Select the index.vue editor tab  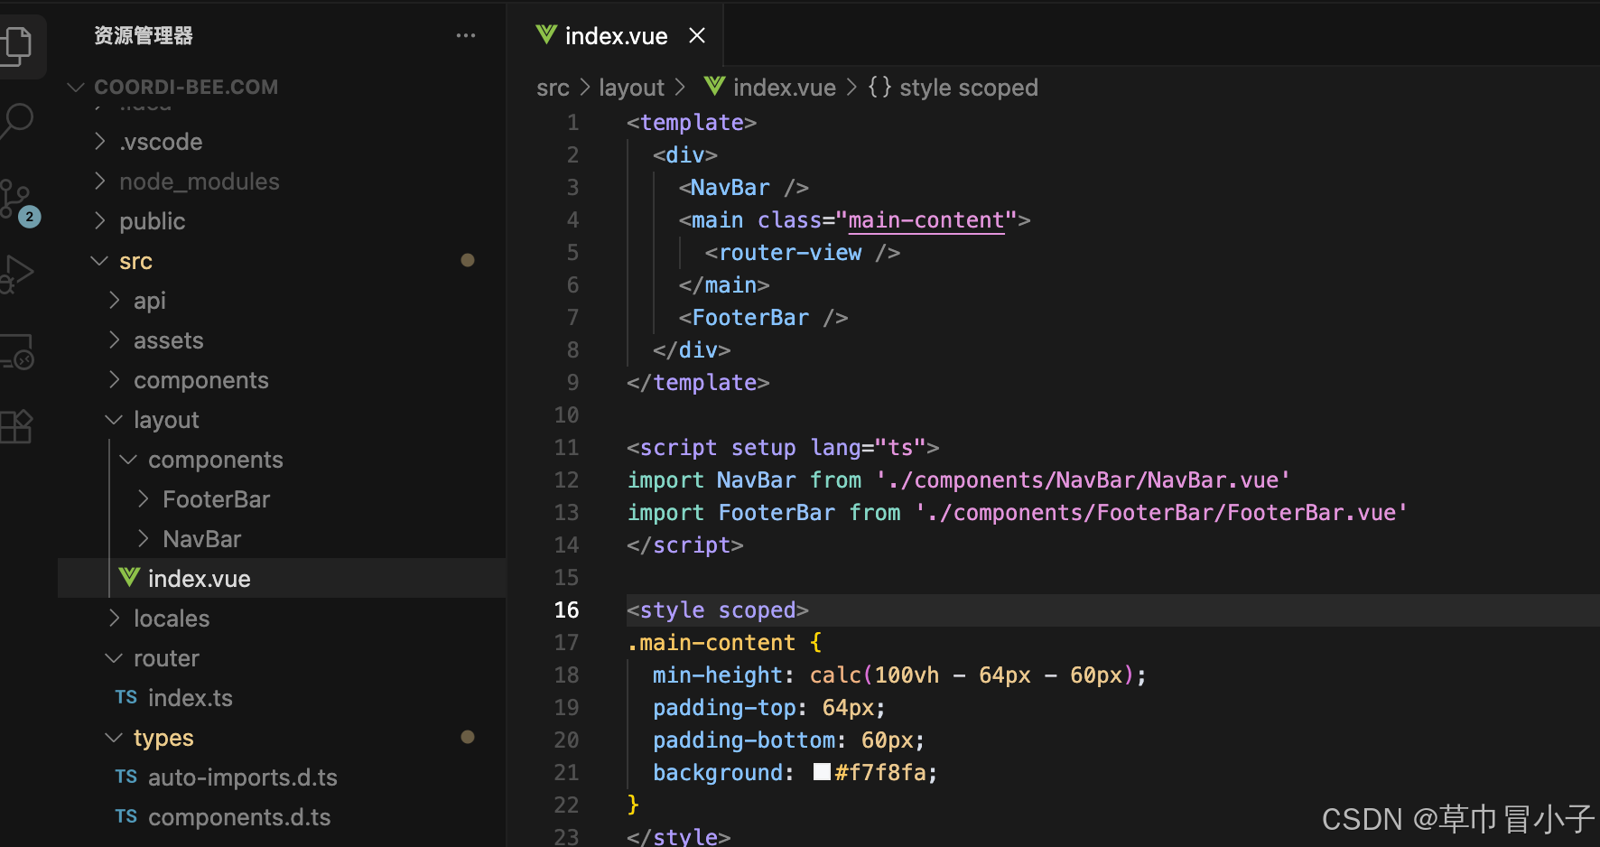pos(616,35)
